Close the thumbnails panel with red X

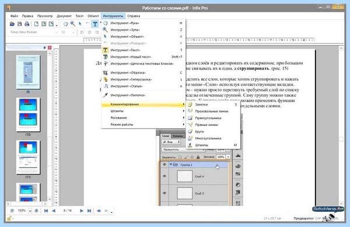(50, 47)
